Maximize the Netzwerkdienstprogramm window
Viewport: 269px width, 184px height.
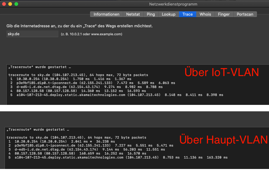click(x=16, y=4)
